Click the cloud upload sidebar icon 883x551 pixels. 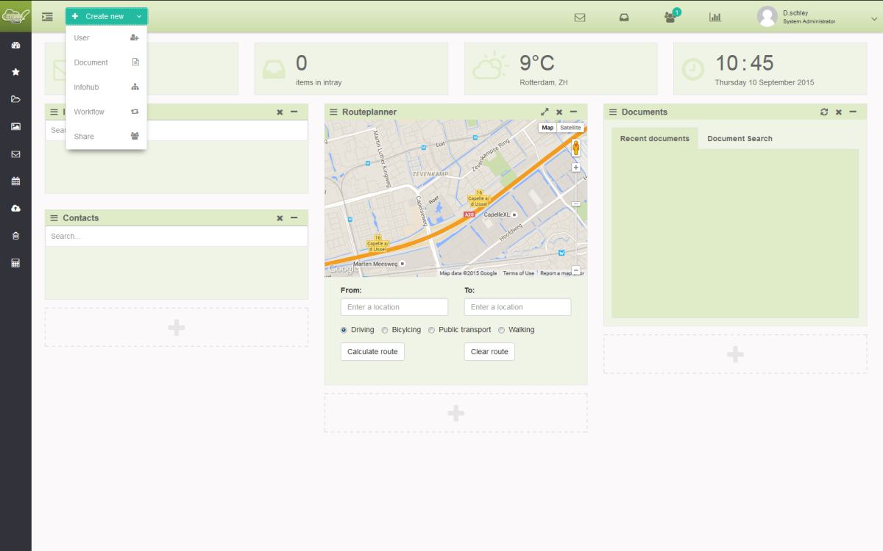point(15,209)
